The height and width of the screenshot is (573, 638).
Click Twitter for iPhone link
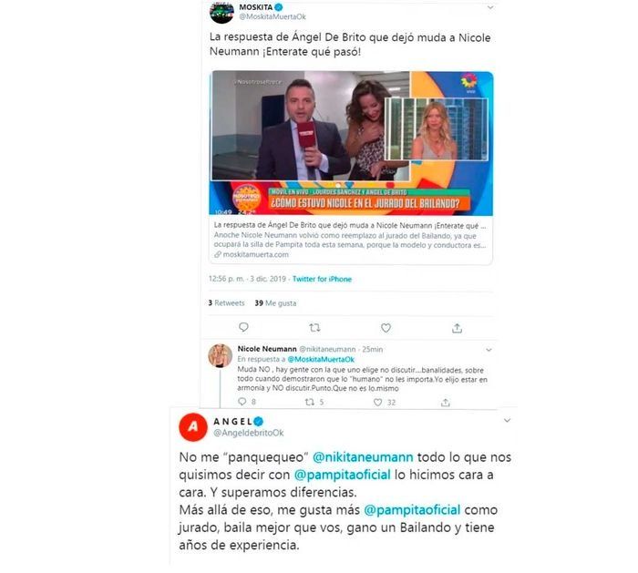[322, 279]
